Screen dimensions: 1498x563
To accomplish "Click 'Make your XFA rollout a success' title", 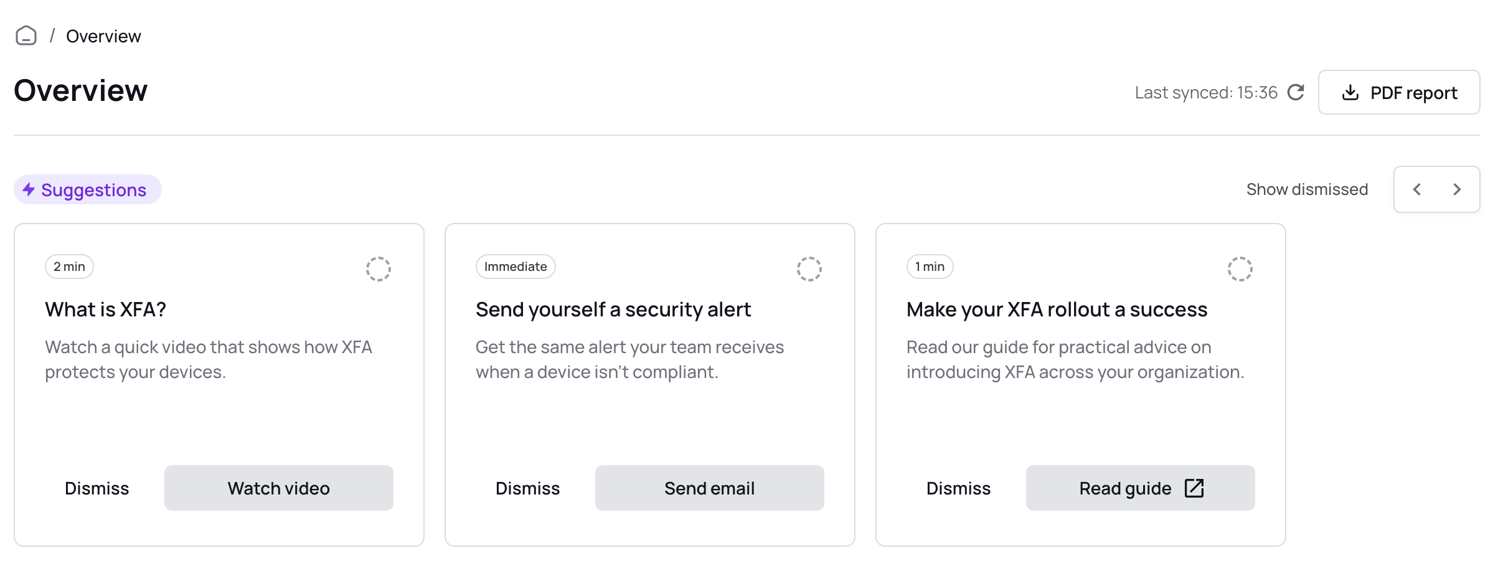I will 1057,310.
